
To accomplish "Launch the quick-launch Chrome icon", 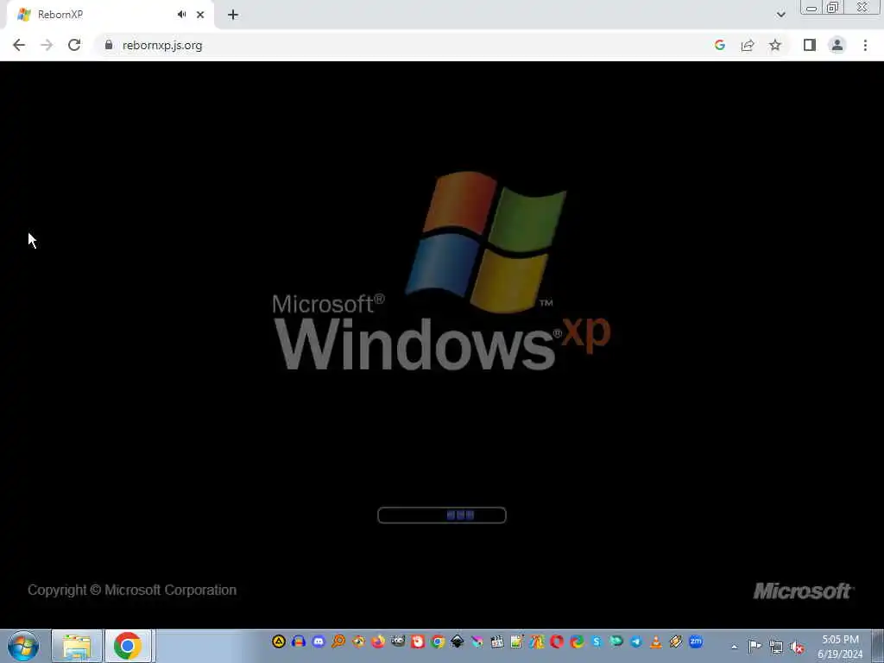I will (x=438, y=641).
